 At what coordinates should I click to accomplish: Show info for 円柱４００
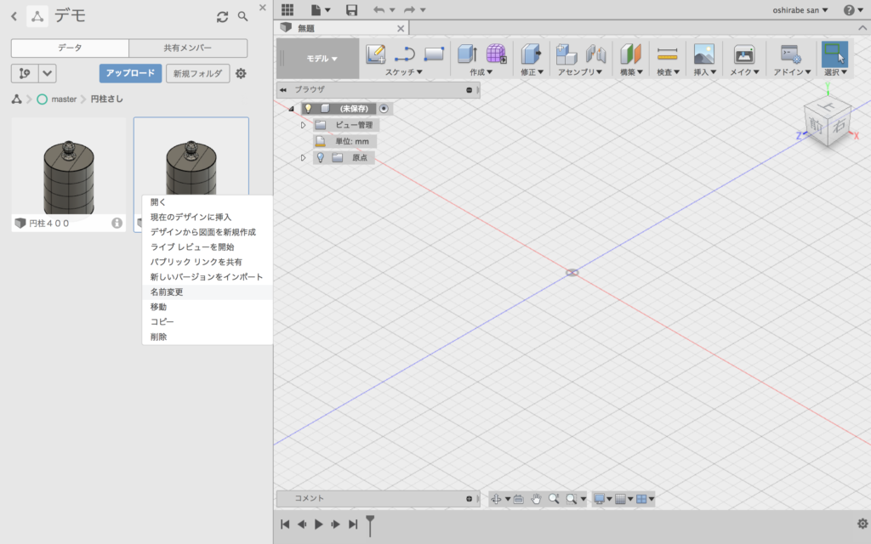(117, 224)
